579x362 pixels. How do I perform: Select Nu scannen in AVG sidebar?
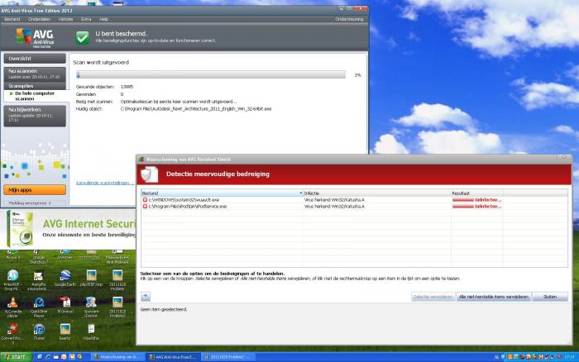tap(35, 74)
